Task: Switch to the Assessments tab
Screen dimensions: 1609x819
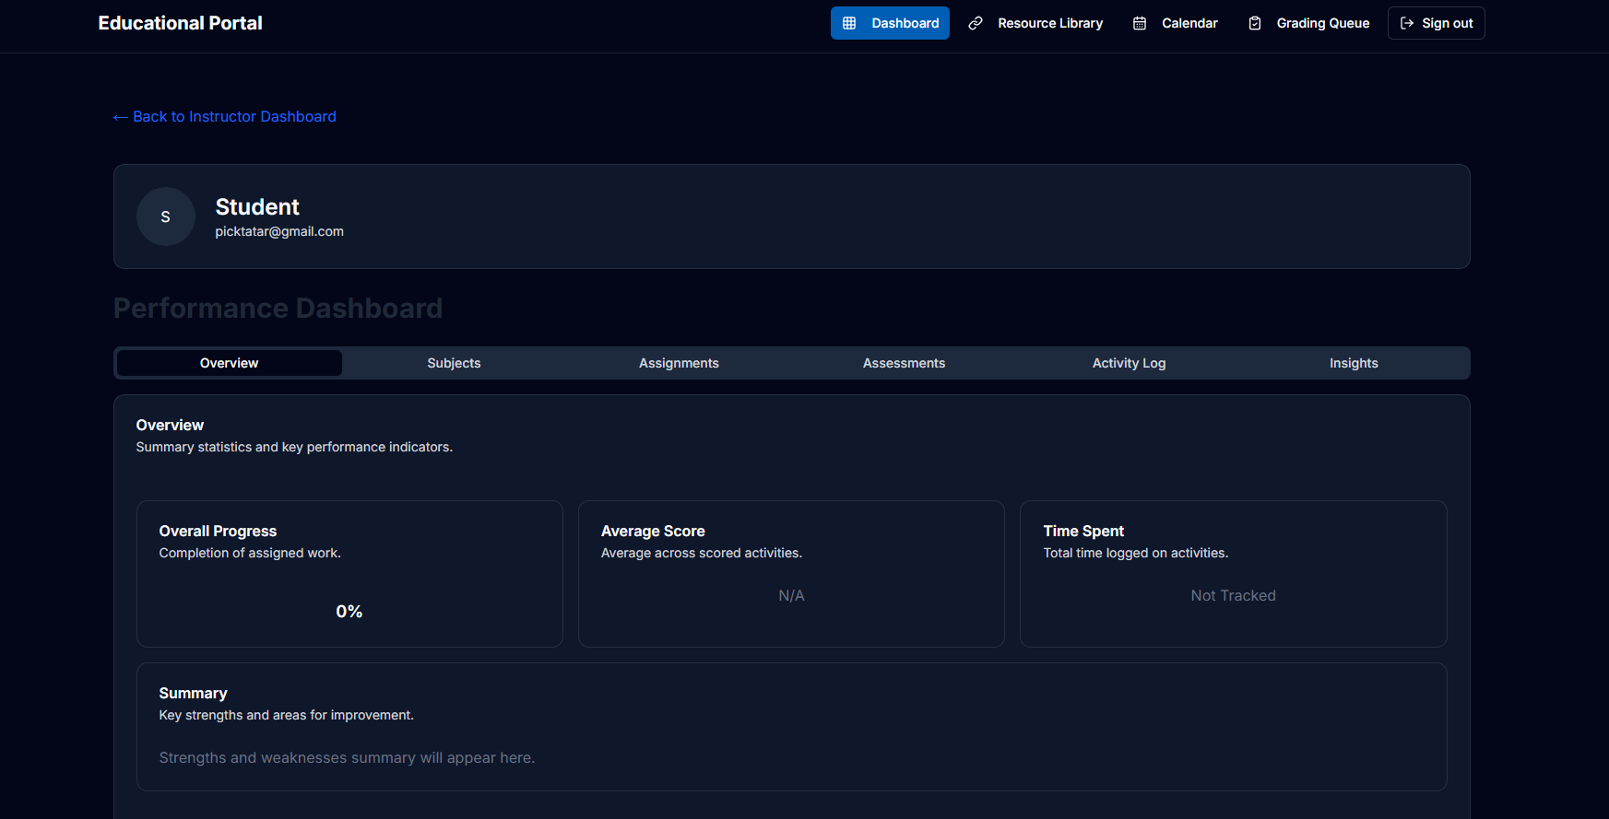Action: 904,363
